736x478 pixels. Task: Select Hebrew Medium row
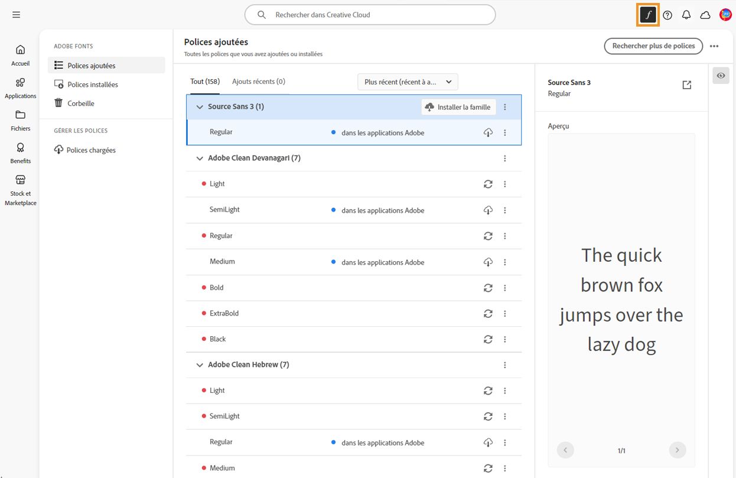(x=354, y=467)
